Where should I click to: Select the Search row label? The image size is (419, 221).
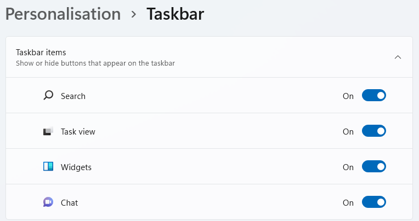pos(73,96)
